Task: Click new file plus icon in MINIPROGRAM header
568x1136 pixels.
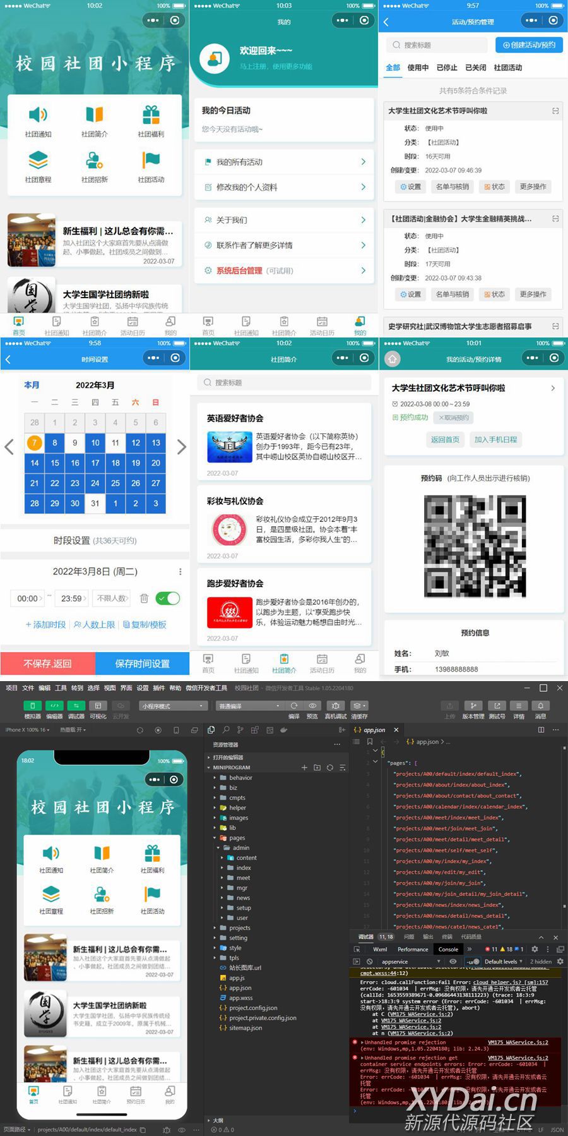Action: [304, 768]
